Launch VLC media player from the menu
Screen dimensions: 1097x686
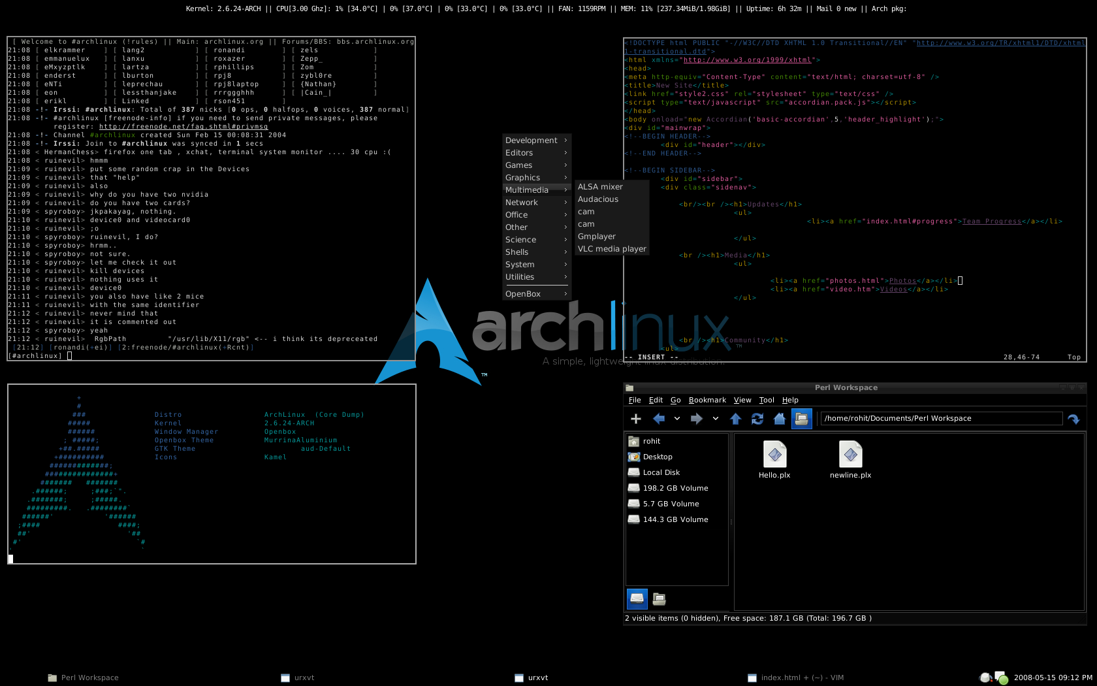pyautogui.click(x=612, y=249)
